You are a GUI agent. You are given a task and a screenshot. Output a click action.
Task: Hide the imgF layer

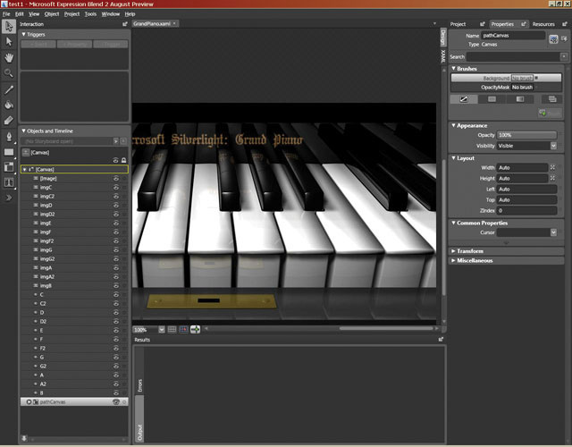pos(116,232)
